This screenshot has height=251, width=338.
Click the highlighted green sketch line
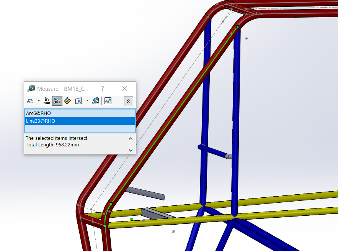(174, 115)
